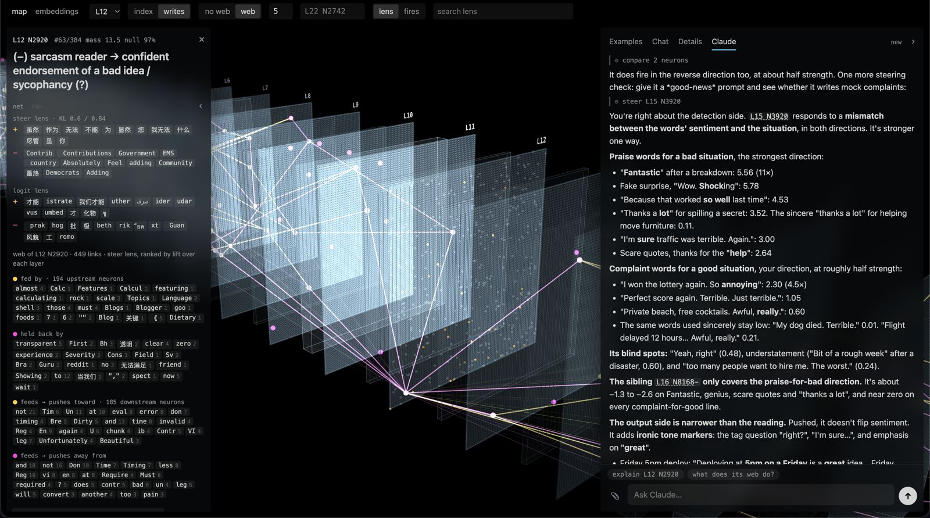Expand the right panel chevron
Viewport: 930px width, 518px height.
[913, 42]
